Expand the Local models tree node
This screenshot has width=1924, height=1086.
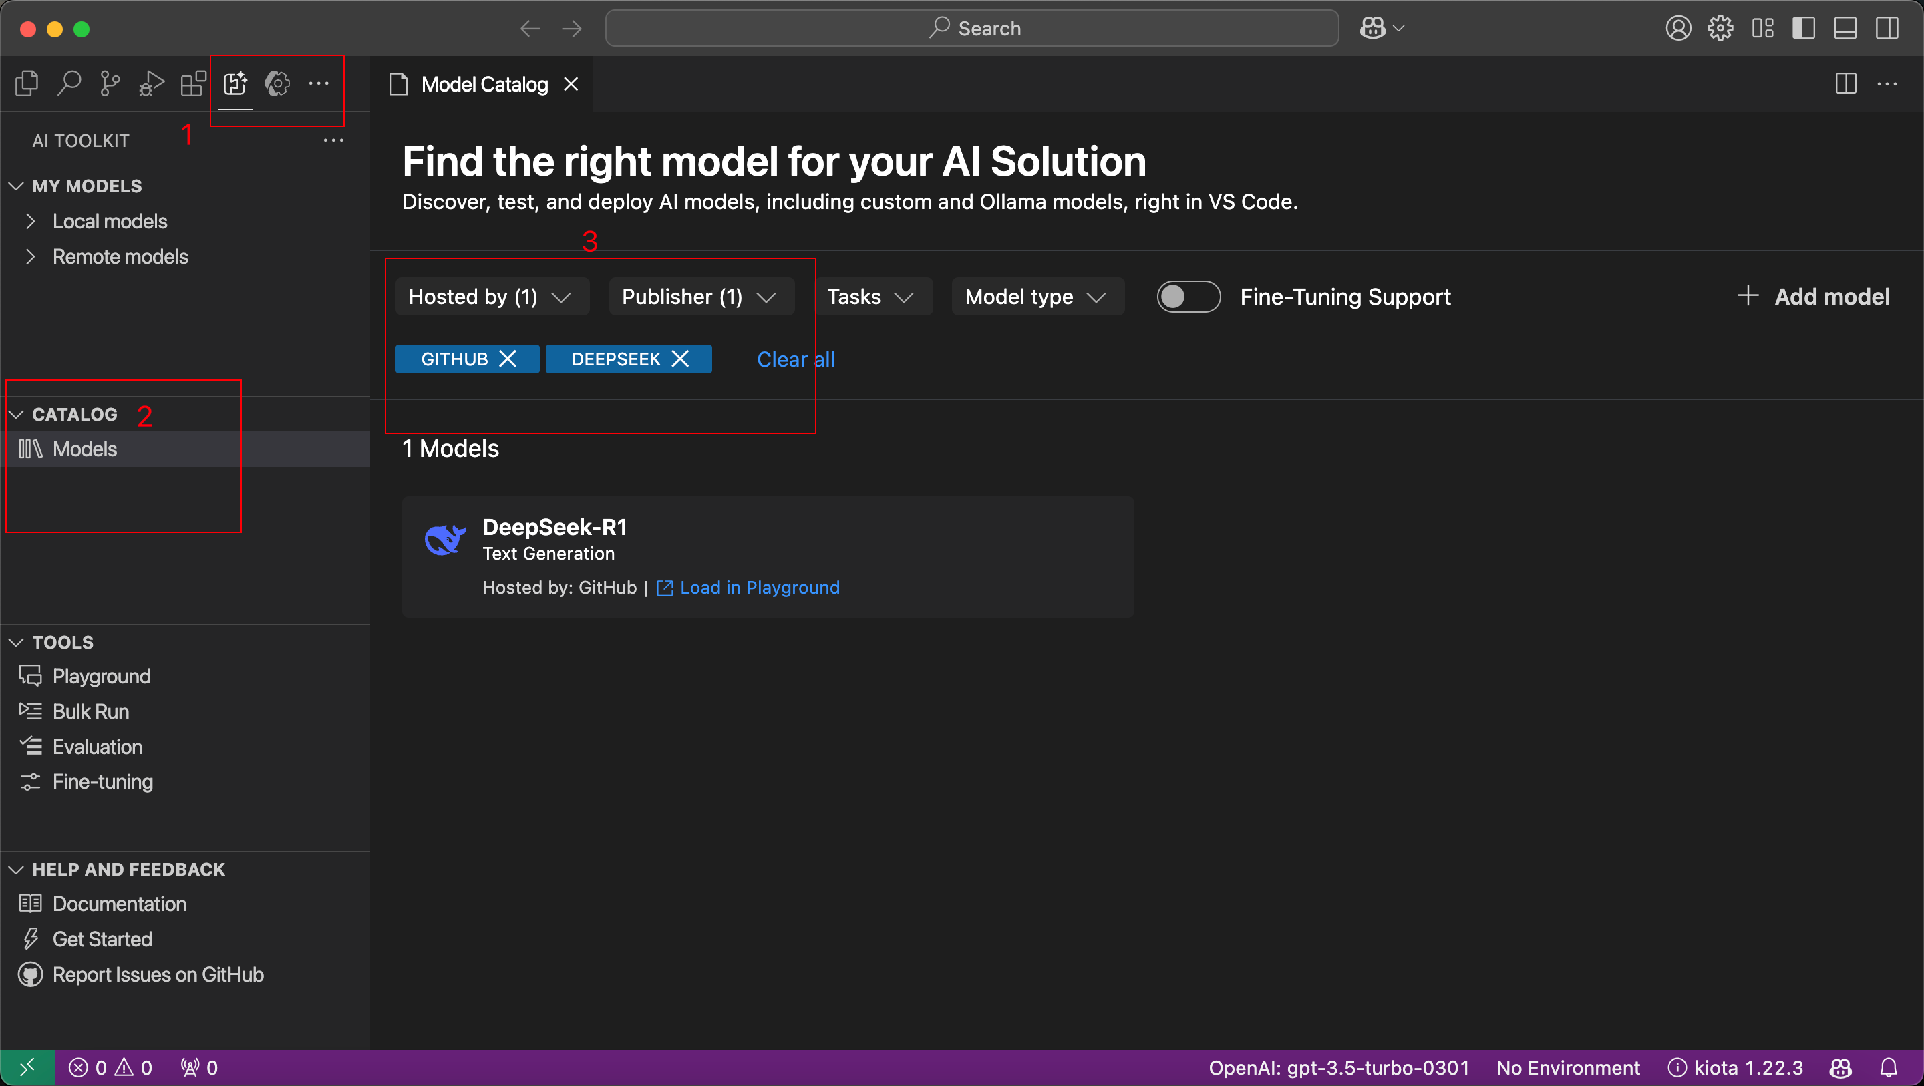point(109,221)
